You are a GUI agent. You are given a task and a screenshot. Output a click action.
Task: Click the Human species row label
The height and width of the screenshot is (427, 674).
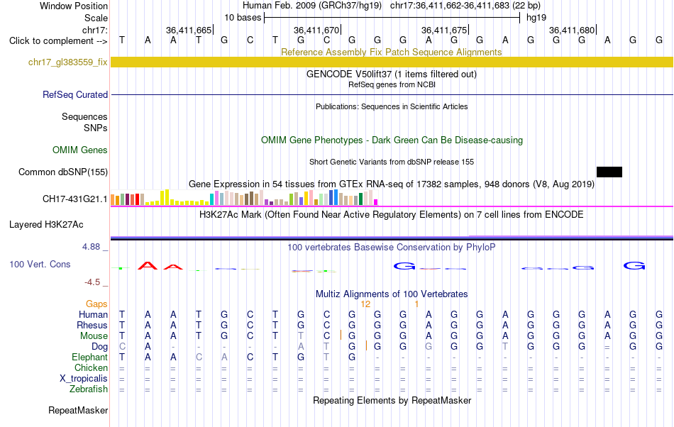coord(93,315)
